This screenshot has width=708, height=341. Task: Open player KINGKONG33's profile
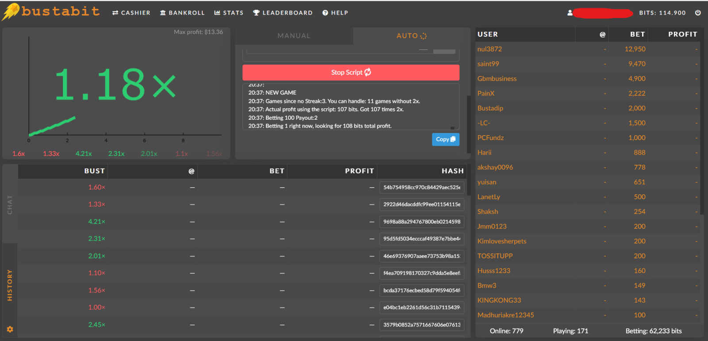click(x=499, y=300)
